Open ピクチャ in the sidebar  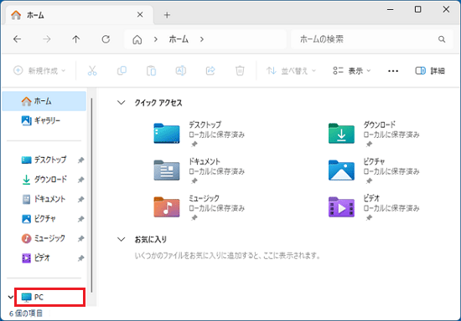[x=39, y=219]
